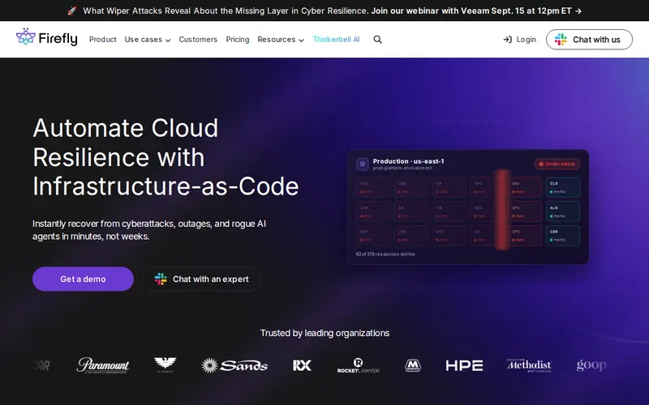Click the Rocket Lawyer logo
649x405 pixels.
pos(359,365)
